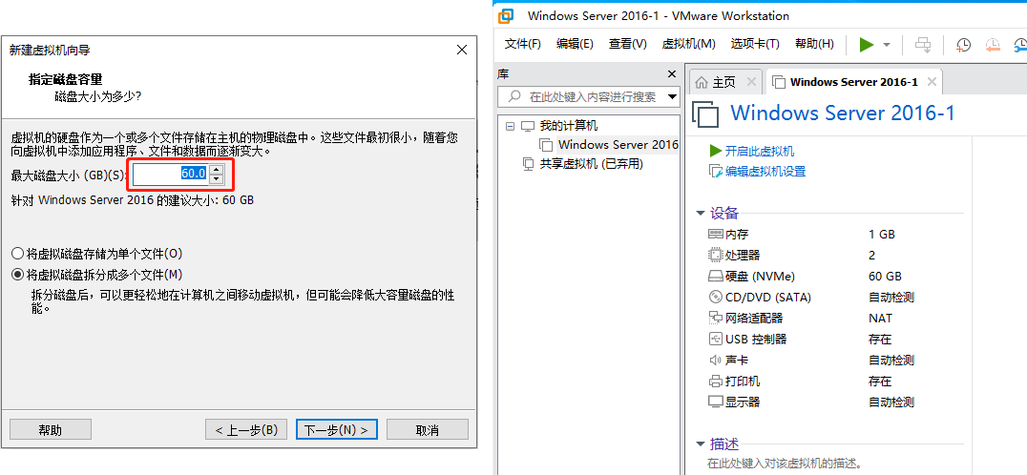Click the green power-on play icon in toolbar

pyautogui.click(x=867, y=45)
